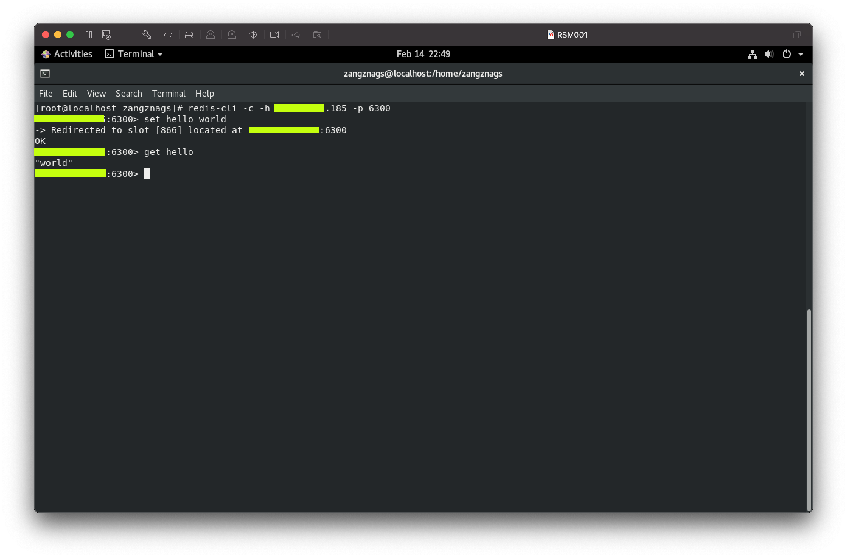Viewport: 847px width, 558px height.
Task: Click the network adapter arrows icon
Action: tap(168, 35)
